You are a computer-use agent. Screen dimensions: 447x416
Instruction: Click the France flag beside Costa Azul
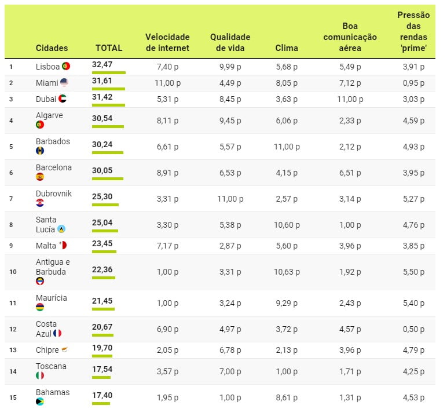[x=57, y=333]
